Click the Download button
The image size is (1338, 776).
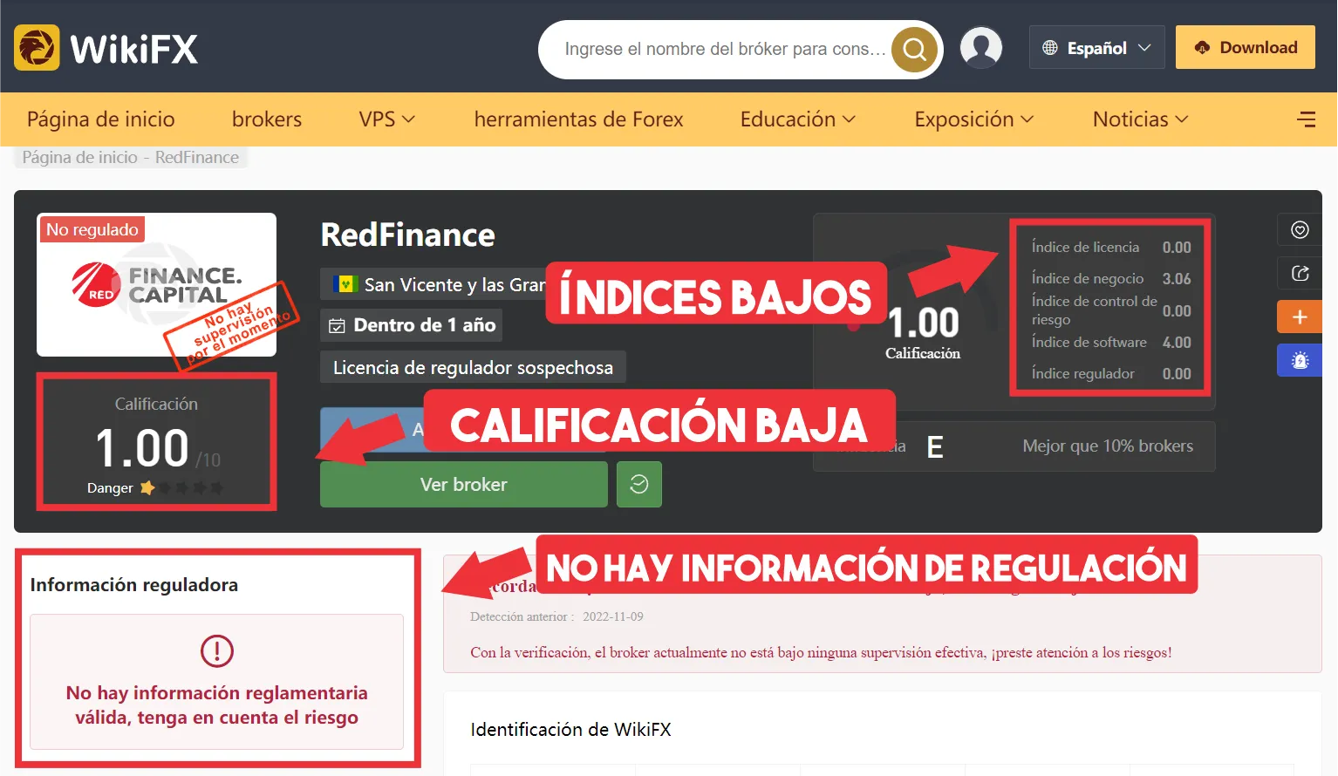point(1246,47)
